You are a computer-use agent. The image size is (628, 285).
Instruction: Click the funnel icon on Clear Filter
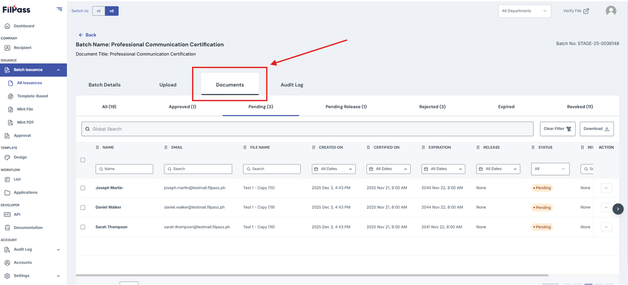569,129
